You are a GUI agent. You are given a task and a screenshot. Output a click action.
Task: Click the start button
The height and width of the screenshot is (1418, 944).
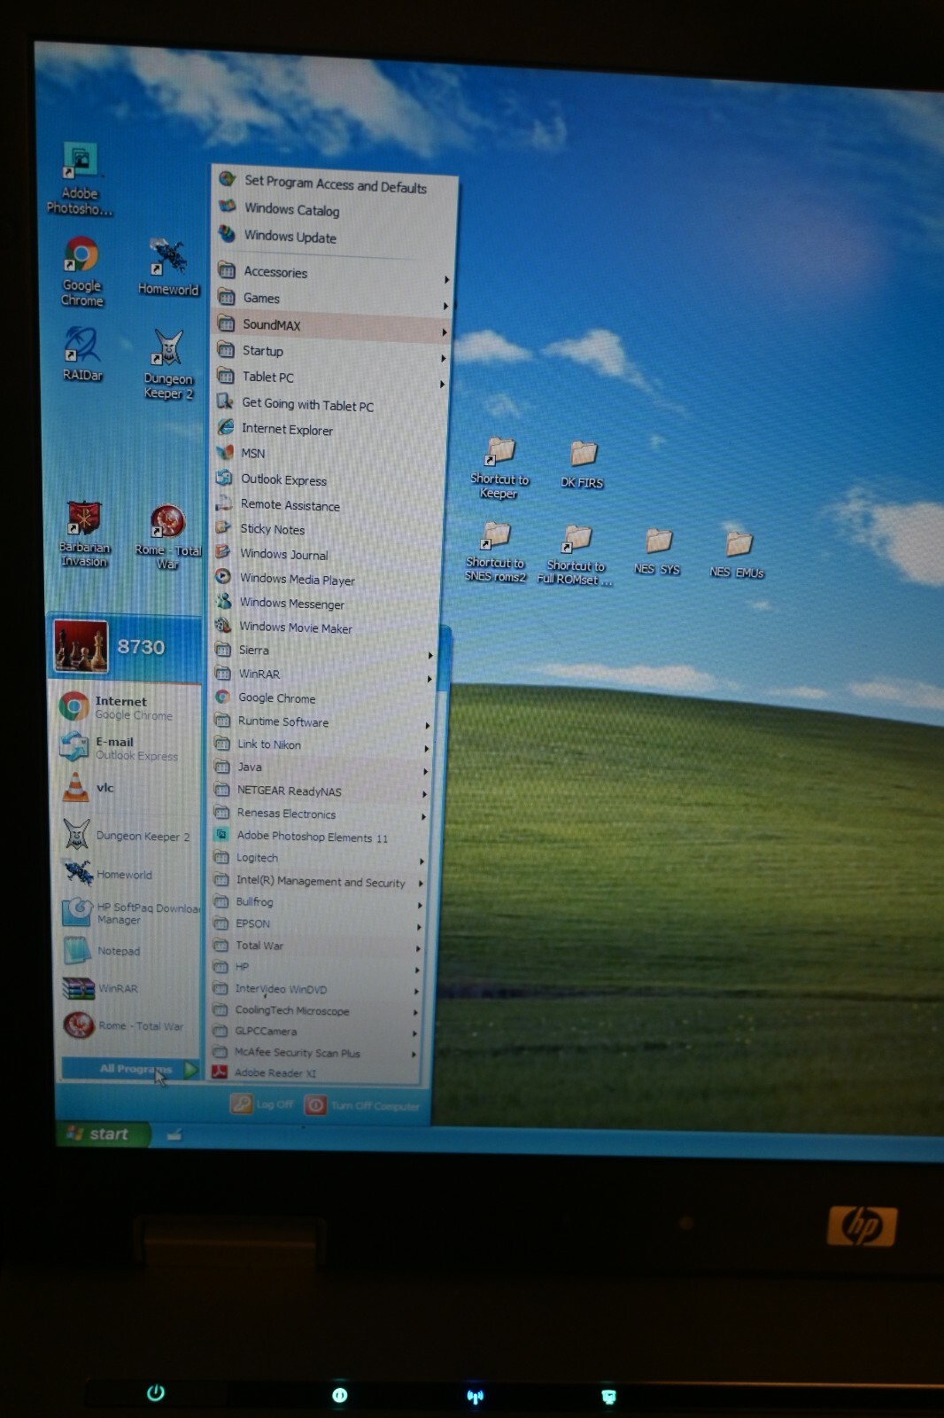coord(103,1134)
